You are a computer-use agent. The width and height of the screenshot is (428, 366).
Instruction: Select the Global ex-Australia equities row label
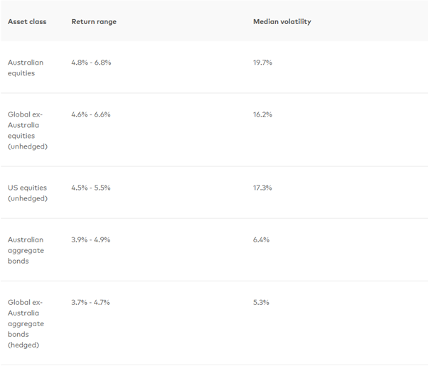tap(26, 130)
